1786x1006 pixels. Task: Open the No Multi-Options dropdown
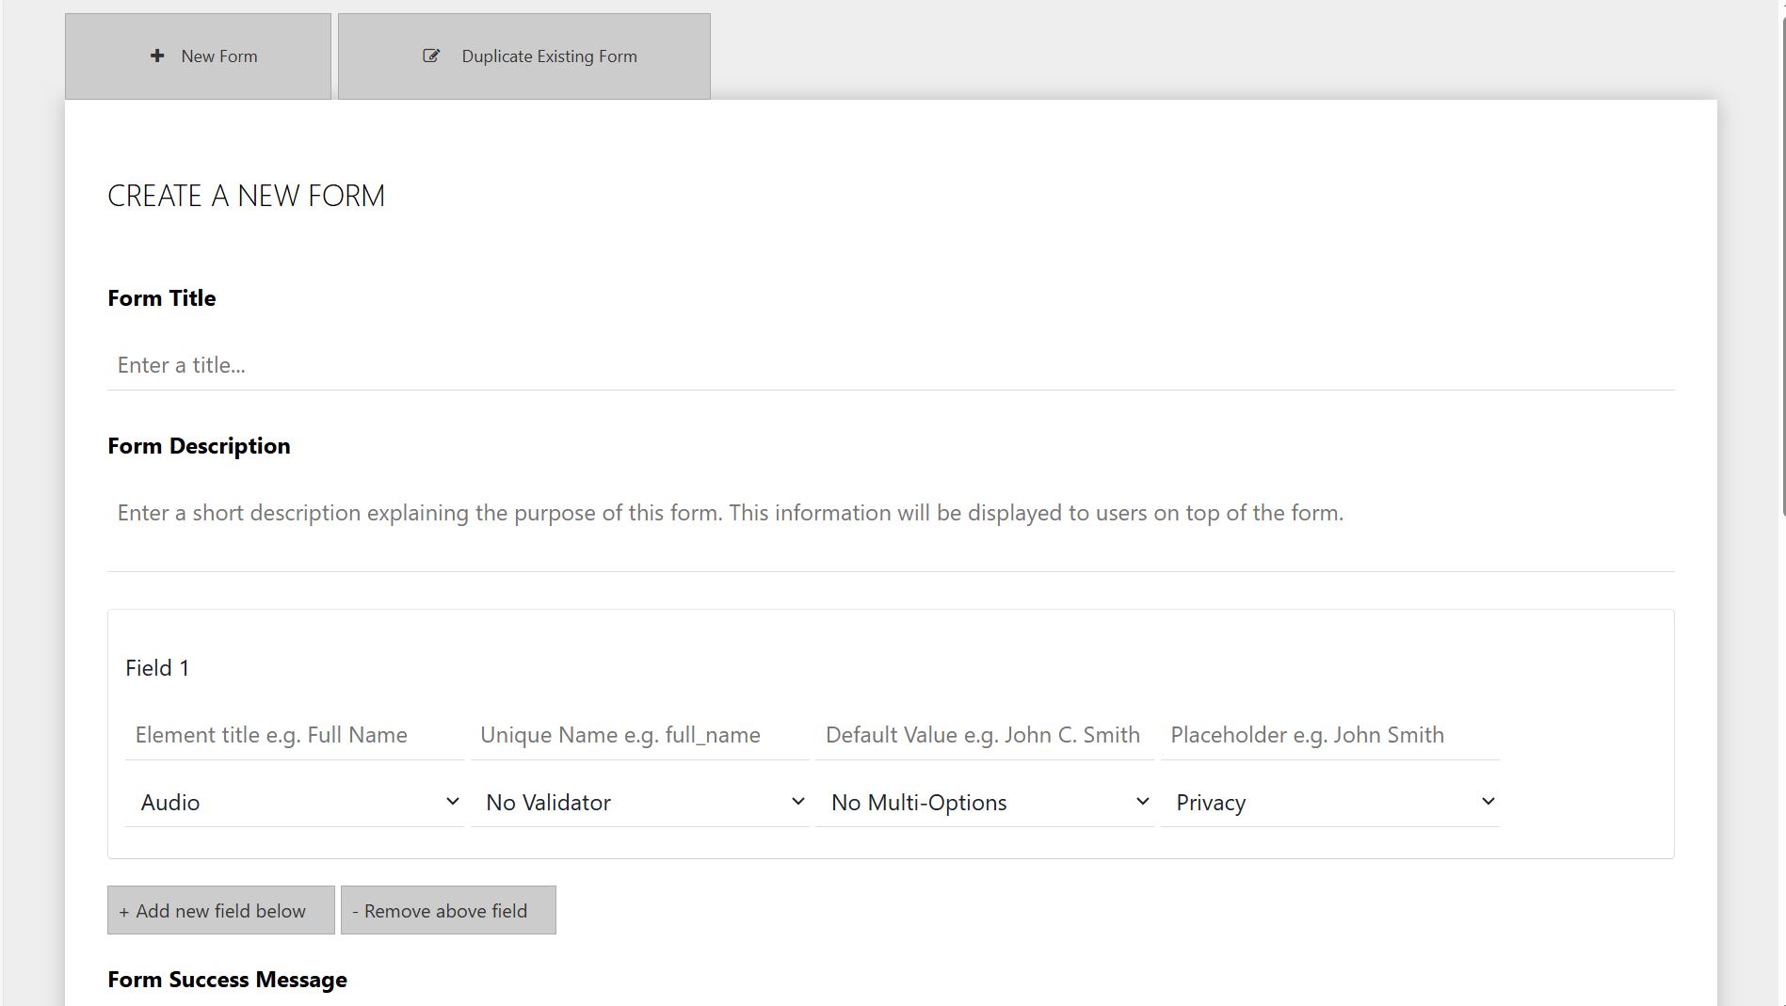click(x=984, y=803)
